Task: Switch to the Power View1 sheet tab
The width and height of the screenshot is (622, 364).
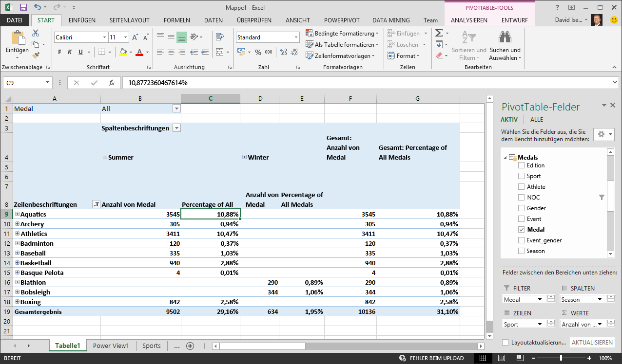Action: [111, 346]
